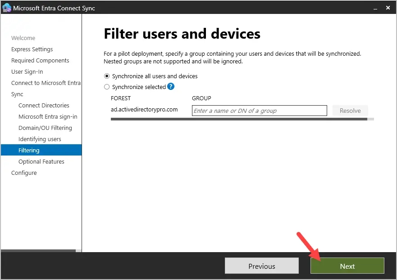
Task: Choose the Synchronize selected option
Action: [x=106, y=86]
